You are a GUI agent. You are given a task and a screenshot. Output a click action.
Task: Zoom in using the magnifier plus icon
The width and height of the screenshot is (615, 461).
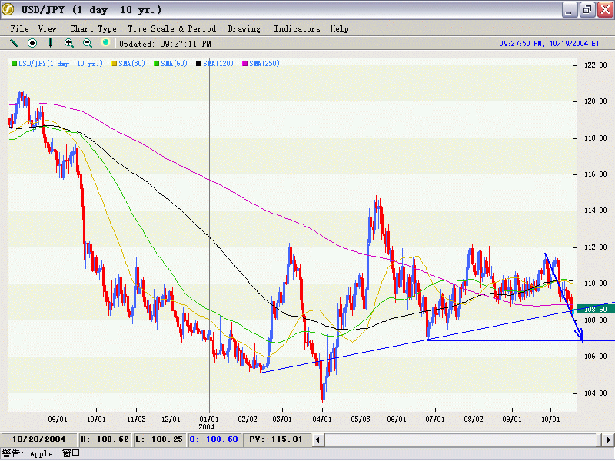69,43
